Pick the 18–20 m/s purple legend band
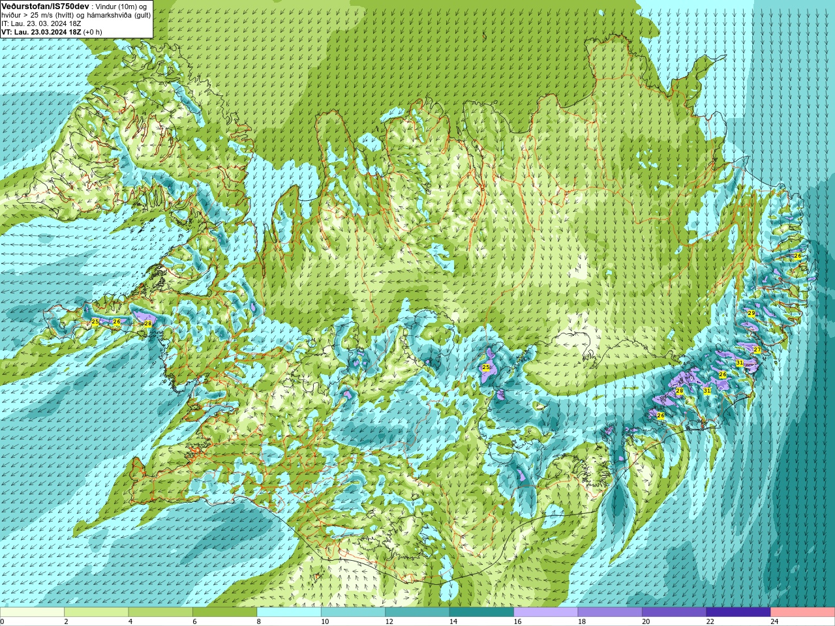Image resolution: width=835 pixels, height=626 pixels. tap(610, 612)
